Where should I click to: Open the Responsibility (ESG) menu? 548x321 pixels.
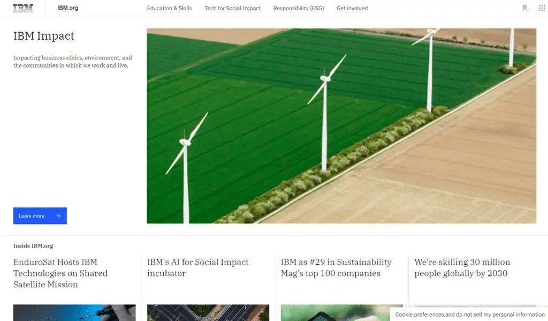299,8
